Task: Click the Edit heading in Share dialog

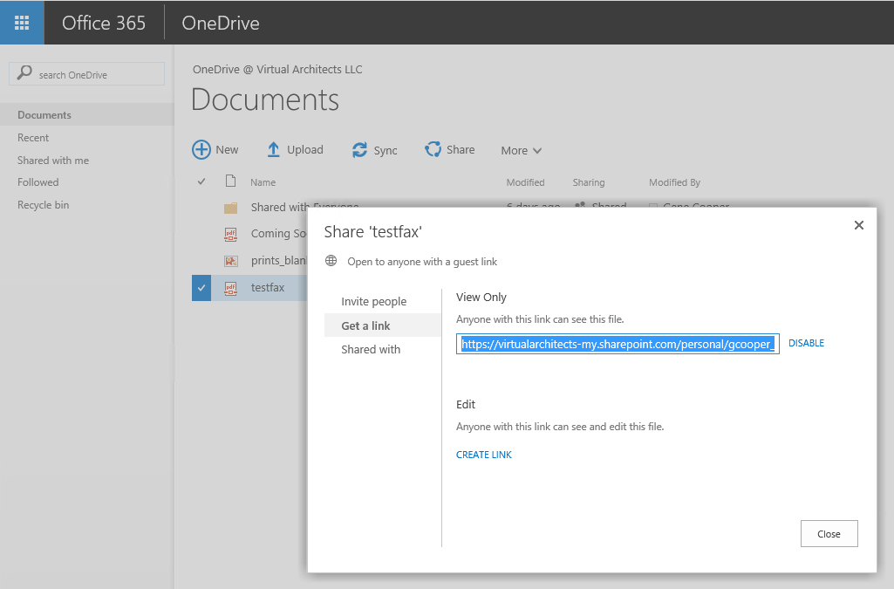Action: tap(465, 404)
